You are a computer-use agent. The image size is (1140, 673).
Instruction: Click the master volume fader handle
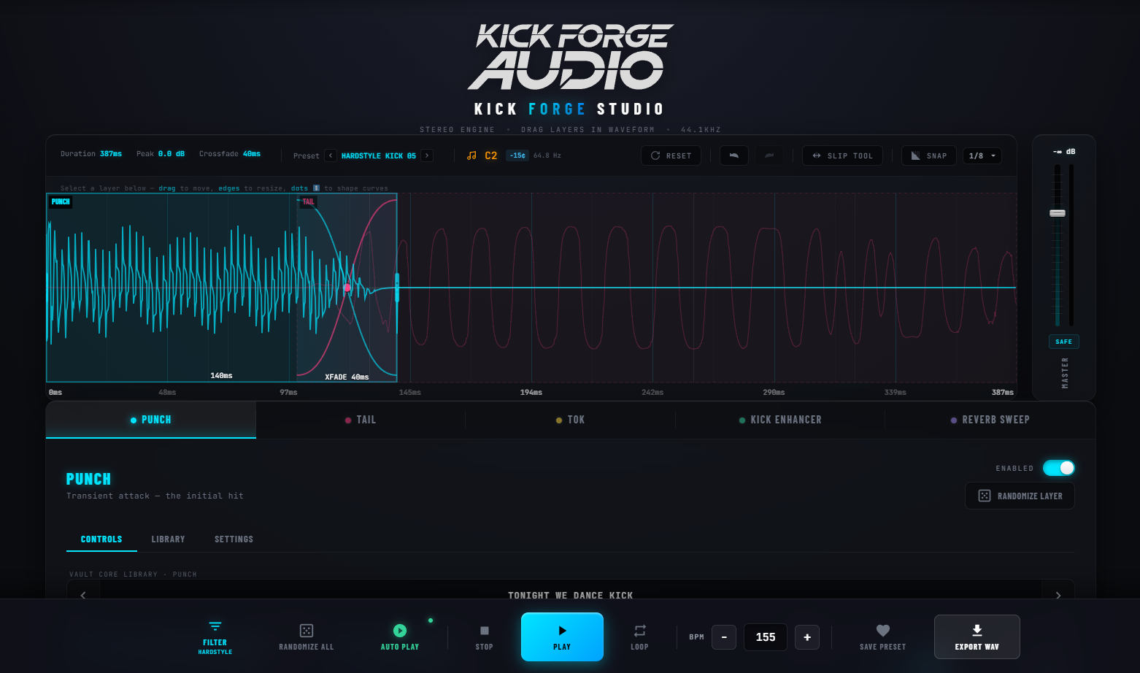(x=1058, y=213)
